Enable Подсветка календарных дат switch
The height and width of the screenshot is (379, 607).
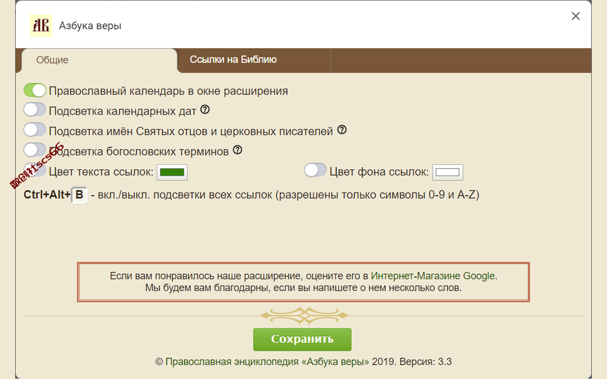click(x=35, y=110)
